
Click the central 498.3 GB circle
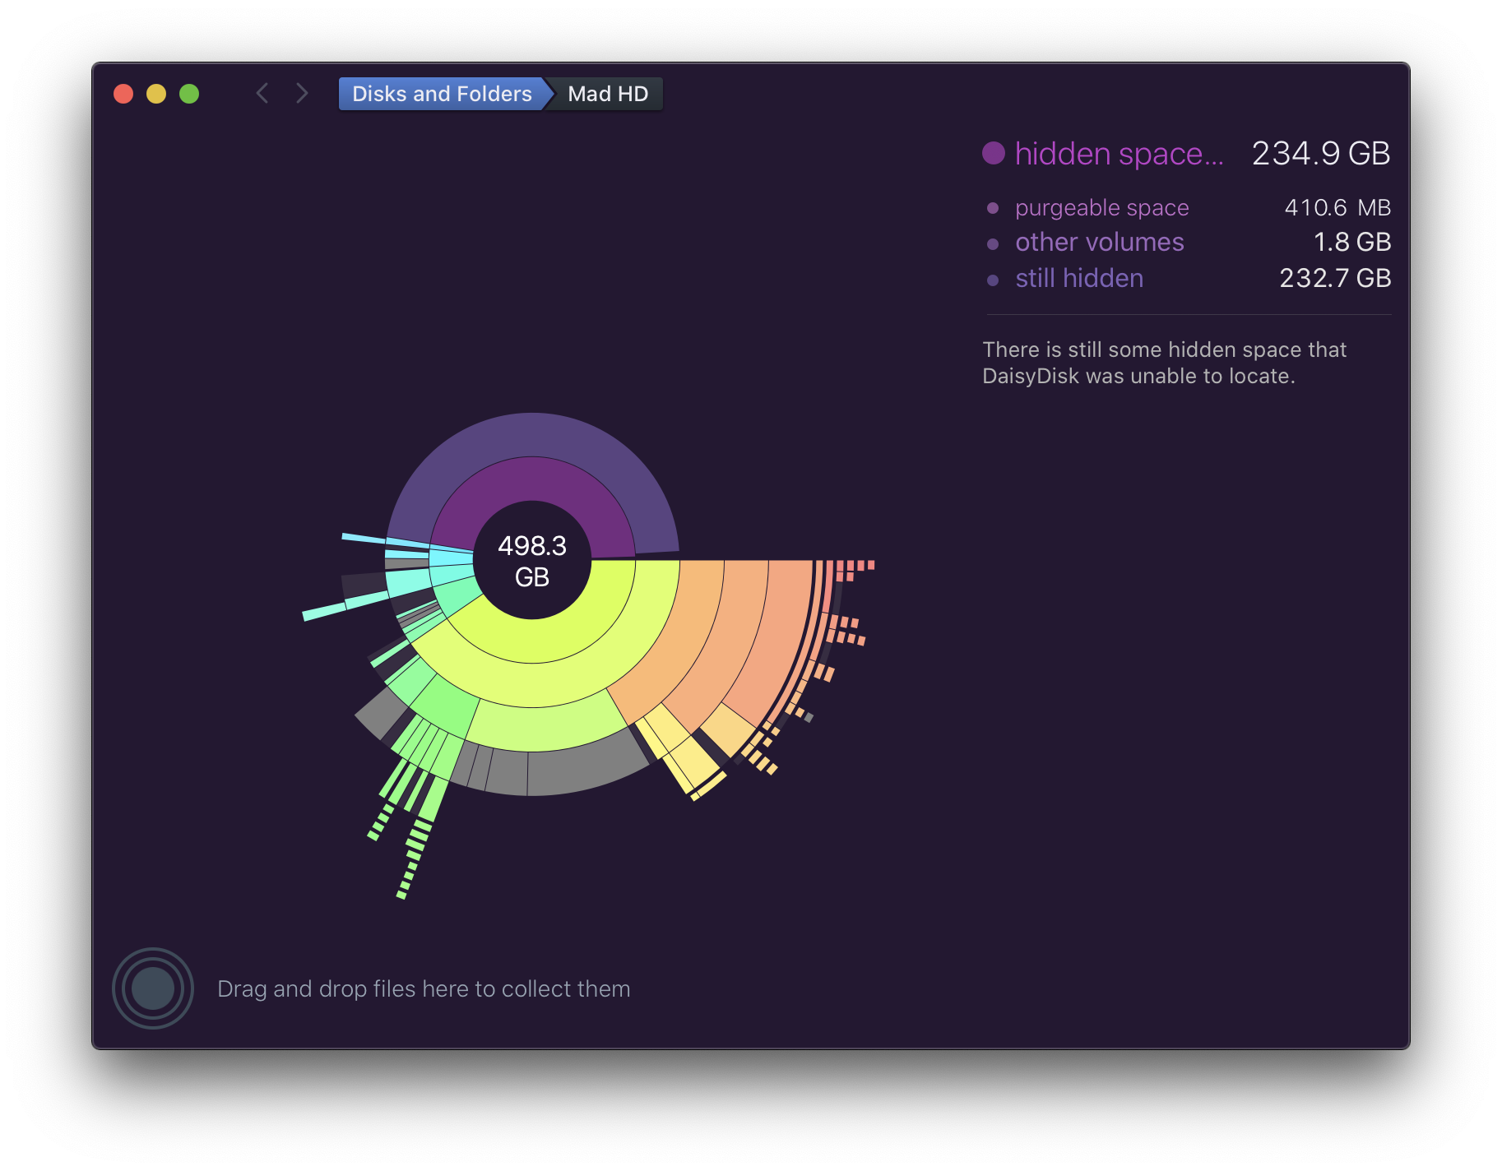coord(533,562)
